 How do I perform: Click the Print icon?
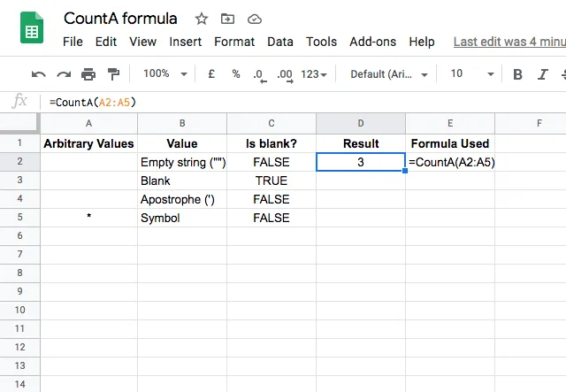coord(88,74)
